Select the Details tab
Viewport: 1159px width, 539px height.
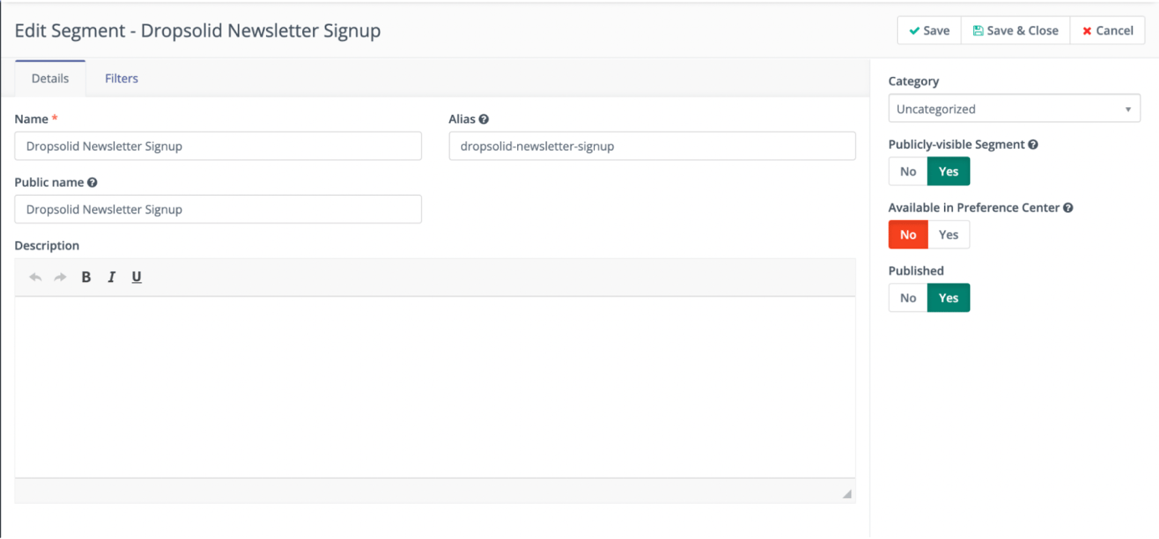click(x=50, y=79)
